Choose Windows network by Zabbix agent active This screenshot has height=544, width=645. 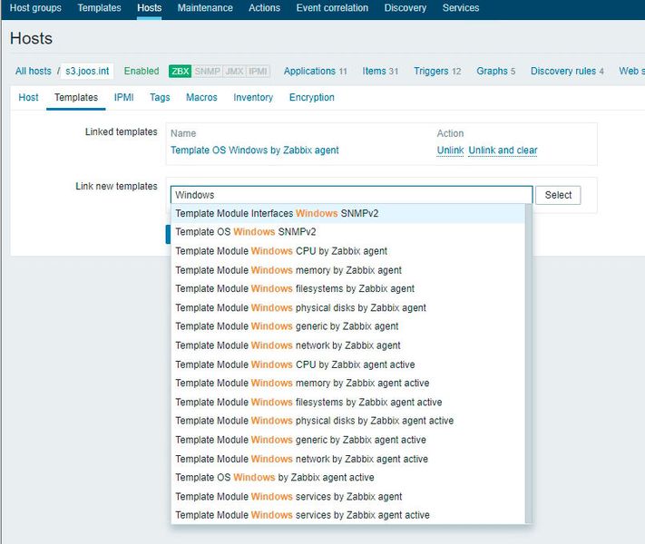348,459
